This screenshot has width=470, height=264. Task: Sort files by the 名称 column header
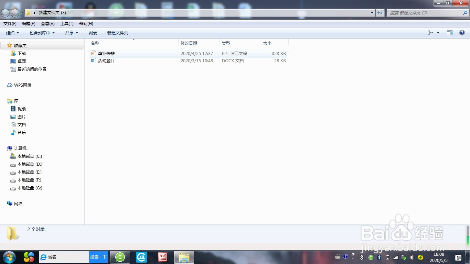pos(134,43)
